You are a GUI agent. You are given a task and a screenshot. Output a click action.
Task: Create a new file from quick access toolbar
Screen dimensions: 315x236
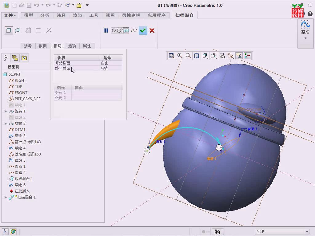[x=14, y=6]
